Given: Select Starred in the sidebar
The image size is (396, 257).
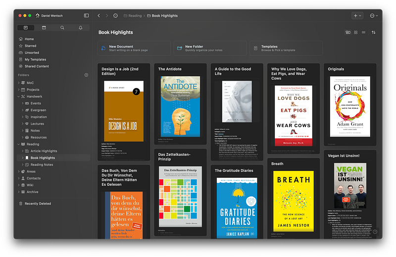Looking at the screenshot, I should point(30,46).
